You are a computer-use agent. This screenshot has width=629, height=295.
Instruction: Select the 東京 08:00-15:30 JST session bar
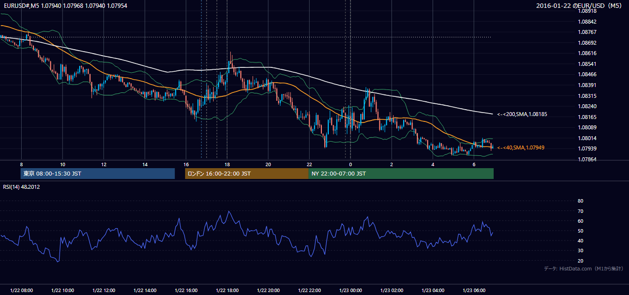click(98, 174)
